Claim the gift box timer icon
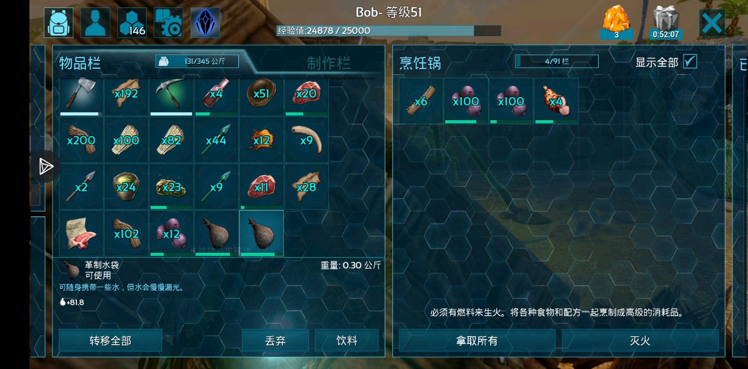 (666, 23)
